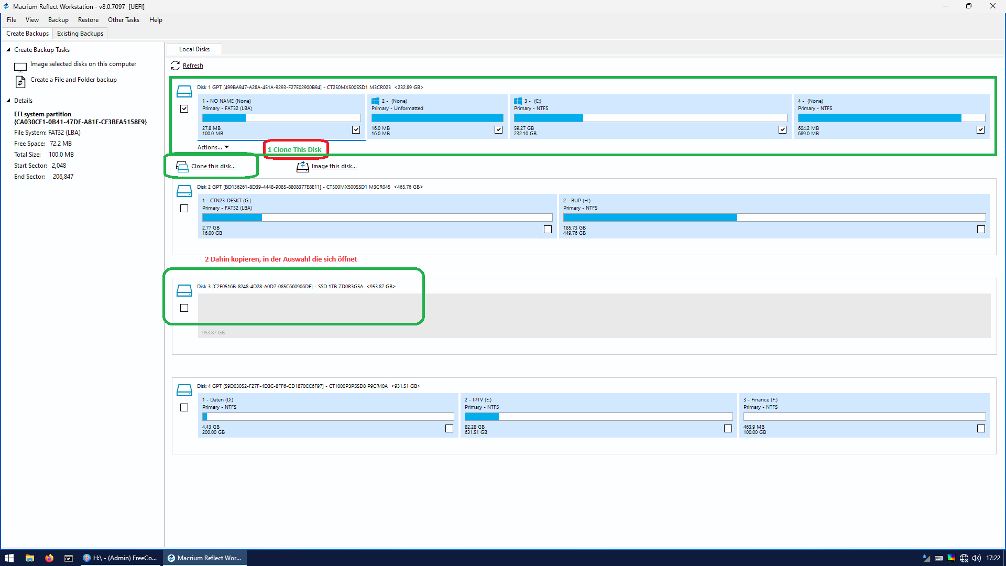1006x566 pixels.
Task: Click the Disk 1 drive icon
Action: [184, 91]
